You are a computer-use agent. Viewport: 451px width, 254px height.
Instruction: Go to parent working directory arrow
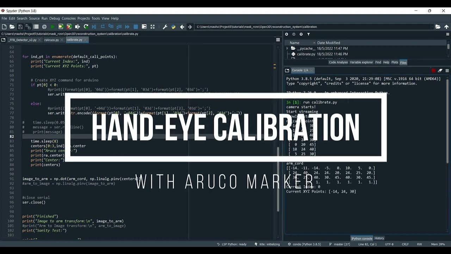[x=446, y=27]
